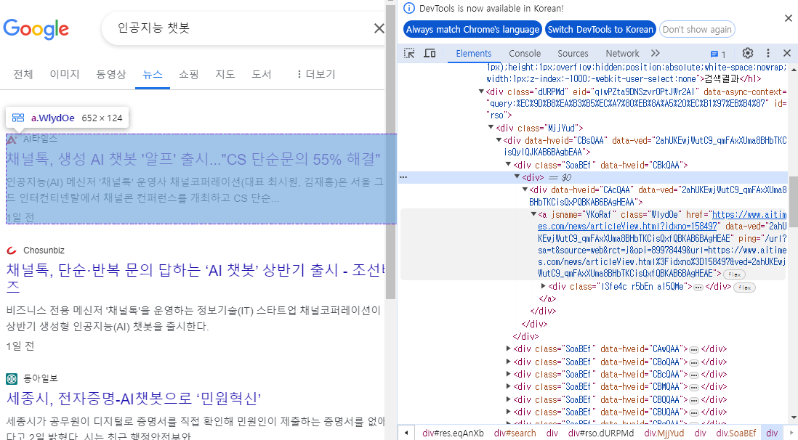The image size is (798, 440).
Task: Expand the SoaBEf CBUQAA node
Action: coord(508,412)
